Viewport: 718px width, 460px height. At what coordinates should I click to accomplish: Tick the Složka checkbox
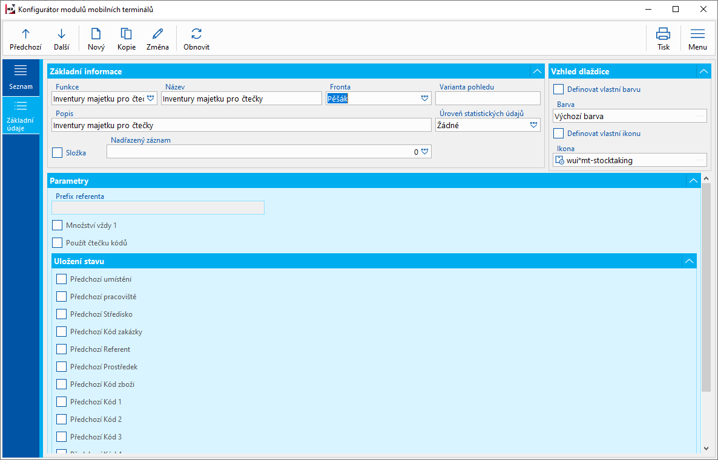(x=58, y=153)
